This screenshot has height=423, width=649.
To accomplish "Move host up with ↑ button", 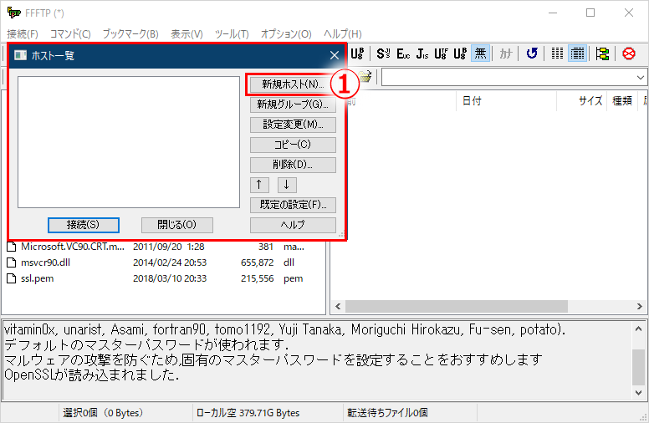I will 259,185.
